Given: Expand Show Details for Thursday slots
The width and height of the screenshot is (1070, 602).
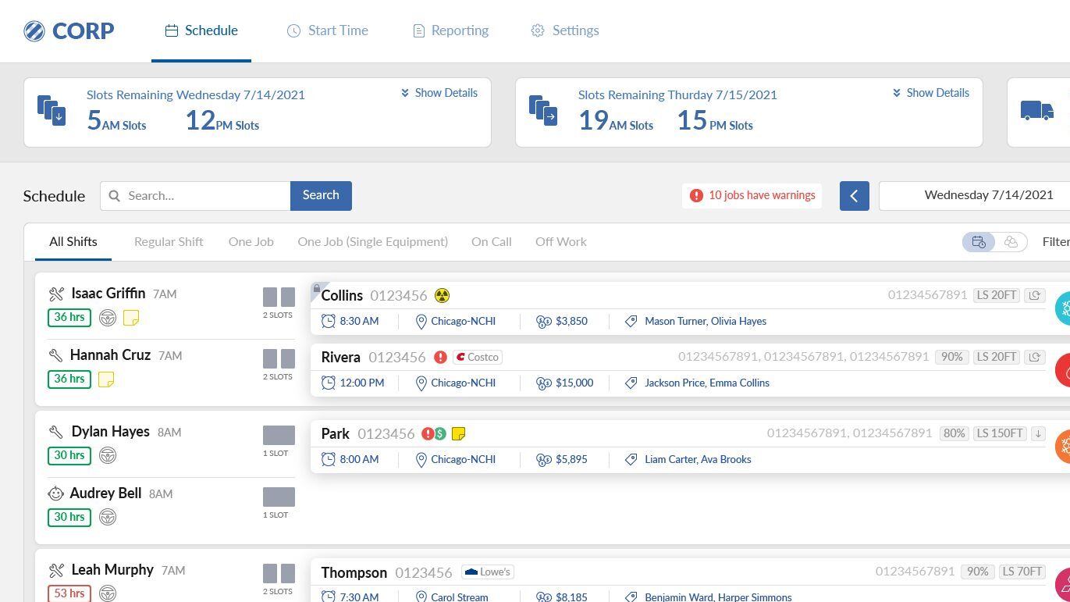Looking at the screenshot, I should 930,93.
